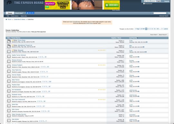The height and width of the screenshot is (124, 174).
Task: Click the Log in button
Action: (159, 1)
